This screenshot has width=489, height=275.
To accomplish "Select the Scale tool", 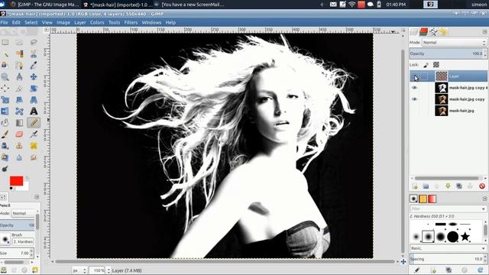I will click(5, 100).
